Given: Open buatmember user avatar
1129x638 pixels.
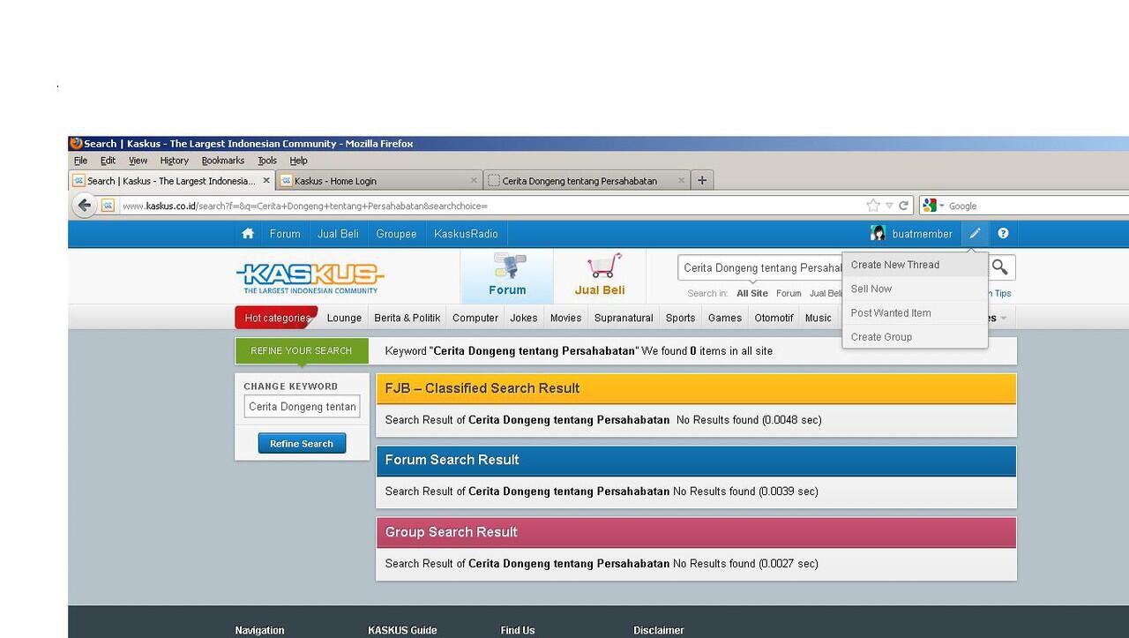Looking at the screenshot, I should (878, 233).
